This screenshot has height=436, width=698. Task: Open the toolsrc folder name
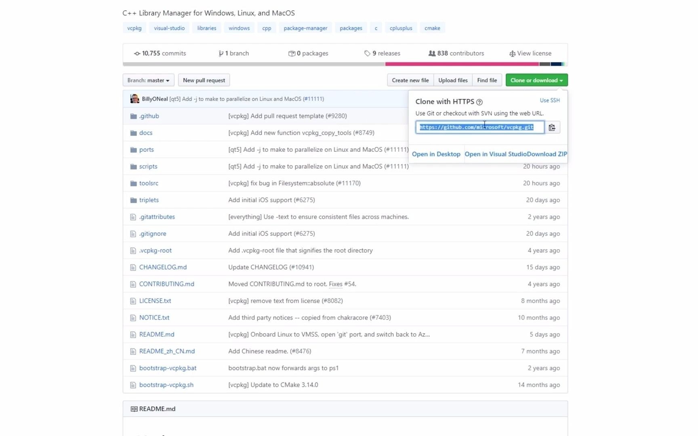tap(149, 183)
